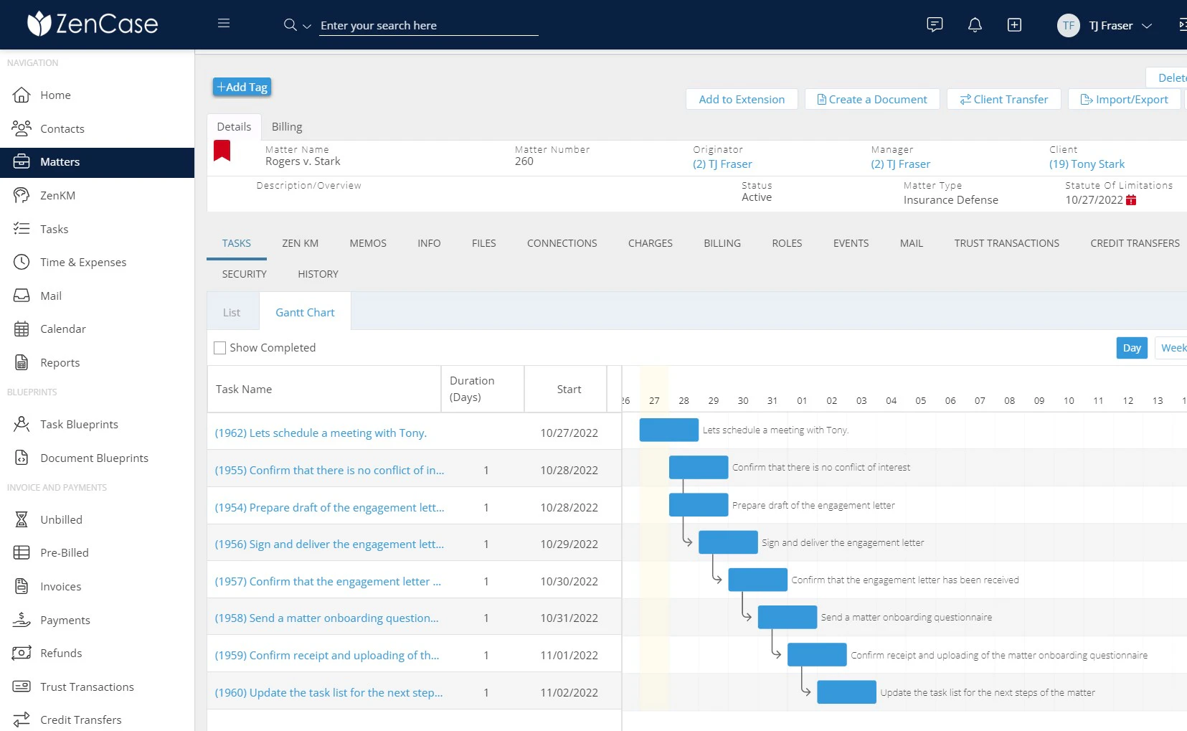Click the search magnifier icon
Screen dimensions: 1187x731
point(289,24)
